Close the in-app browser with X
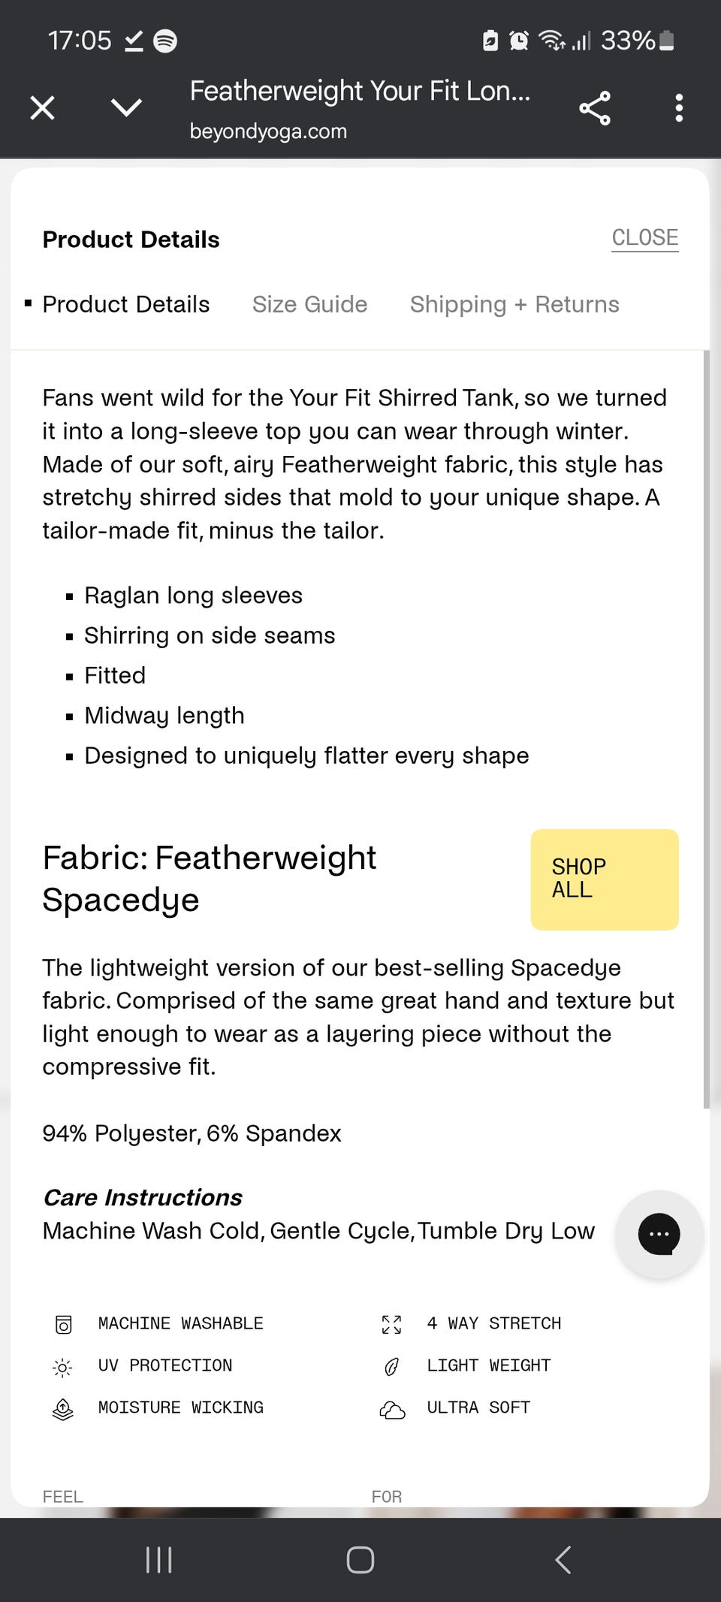 [x=43, y=108]
